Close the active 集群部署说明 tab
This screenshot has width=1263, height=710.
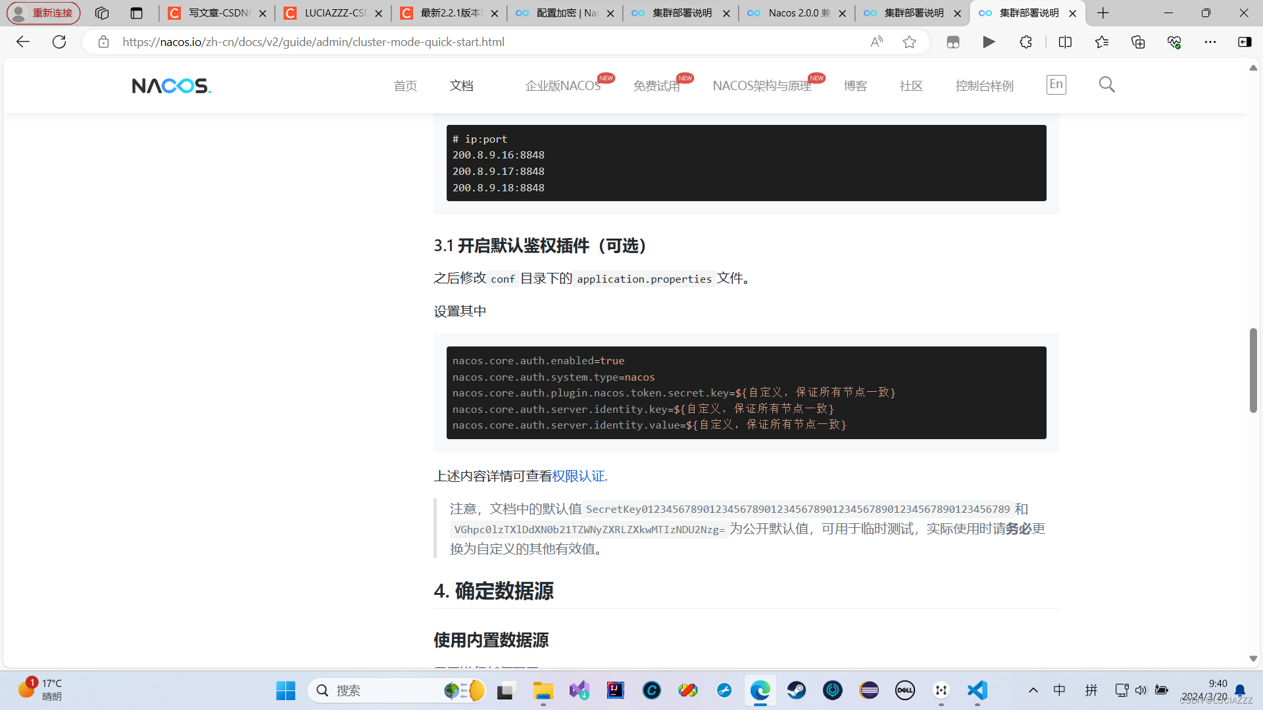tap(1072, 13)
